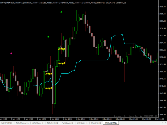The image size is (167, 125).
Task: Click the '8 Jun 10:30' time axis label
Action: pos(15,119)
